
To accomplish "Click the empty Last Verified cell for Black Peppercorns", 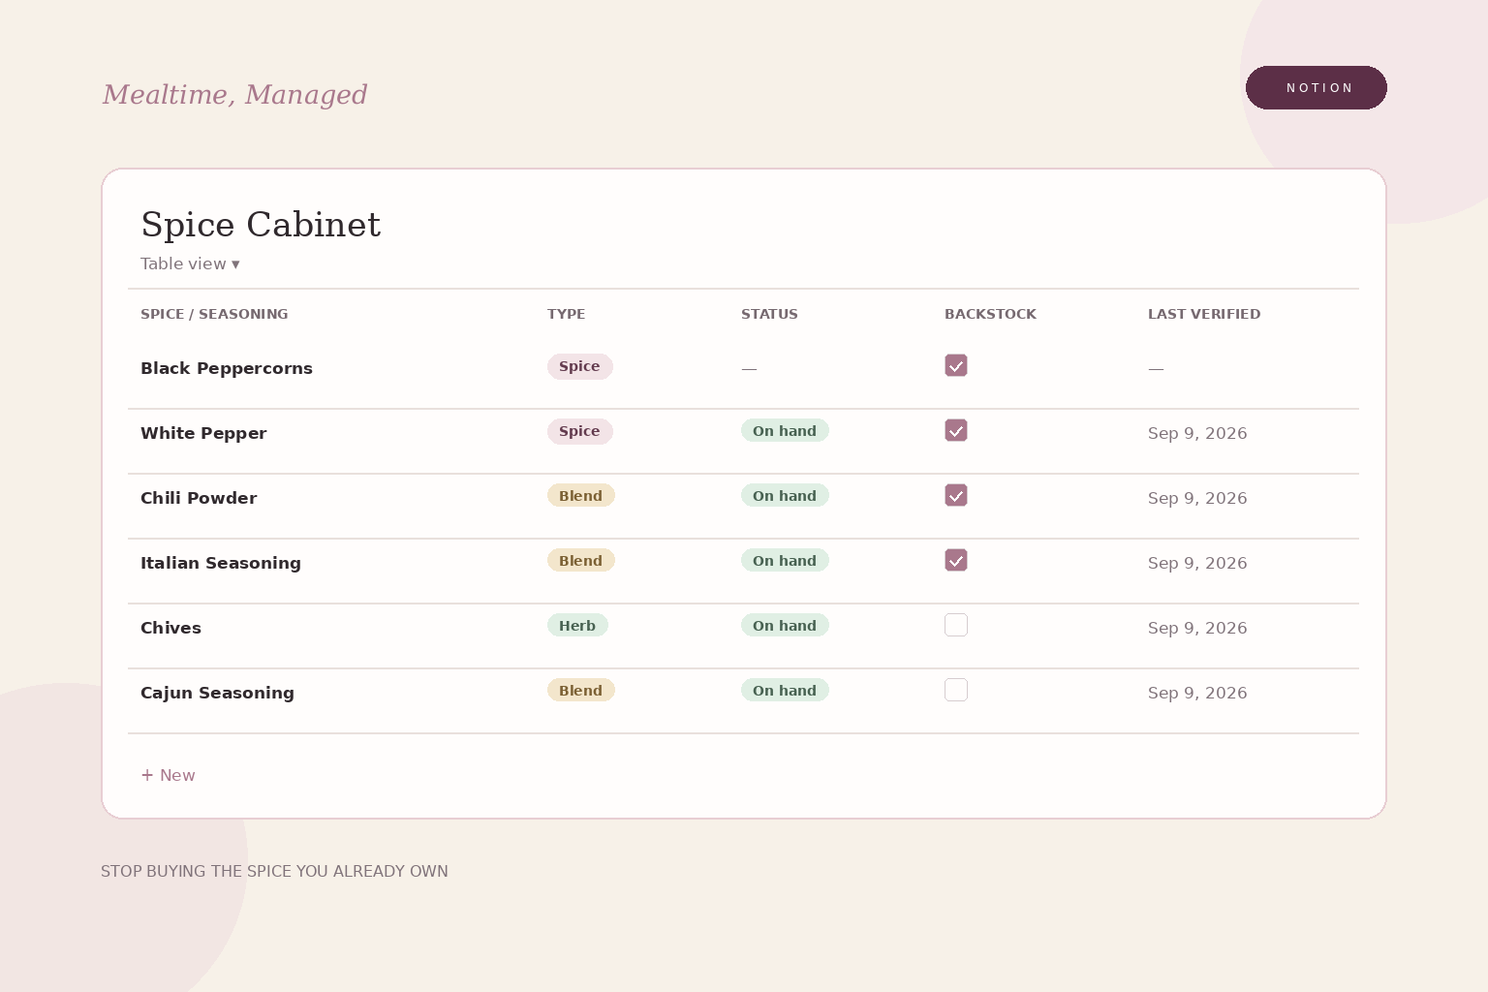I will tap(1156, 368).
